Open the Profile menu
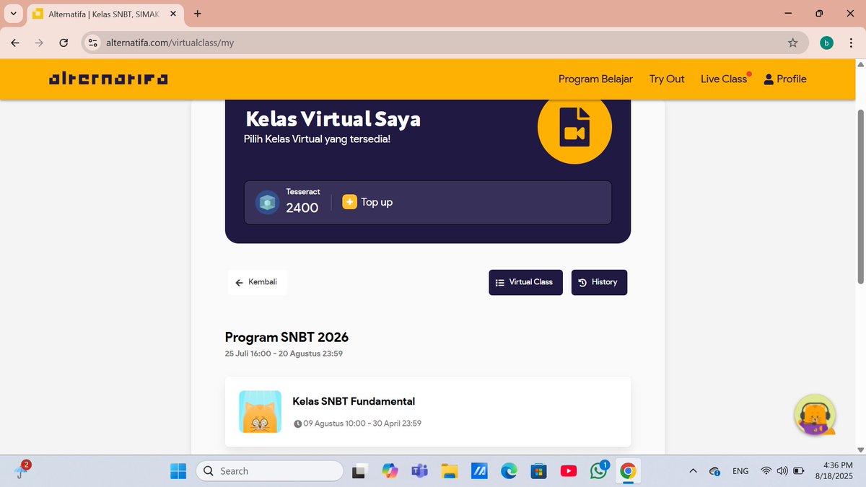866x487 pixels. pos(785,79)
